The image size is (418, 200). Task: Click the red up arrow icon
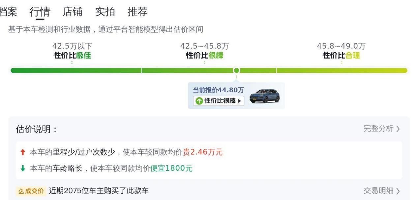click(23, 152)
